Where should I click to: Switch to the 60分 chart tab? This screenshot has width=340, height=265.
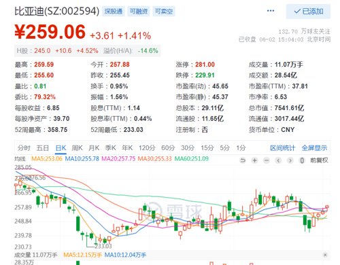(168, 148)
